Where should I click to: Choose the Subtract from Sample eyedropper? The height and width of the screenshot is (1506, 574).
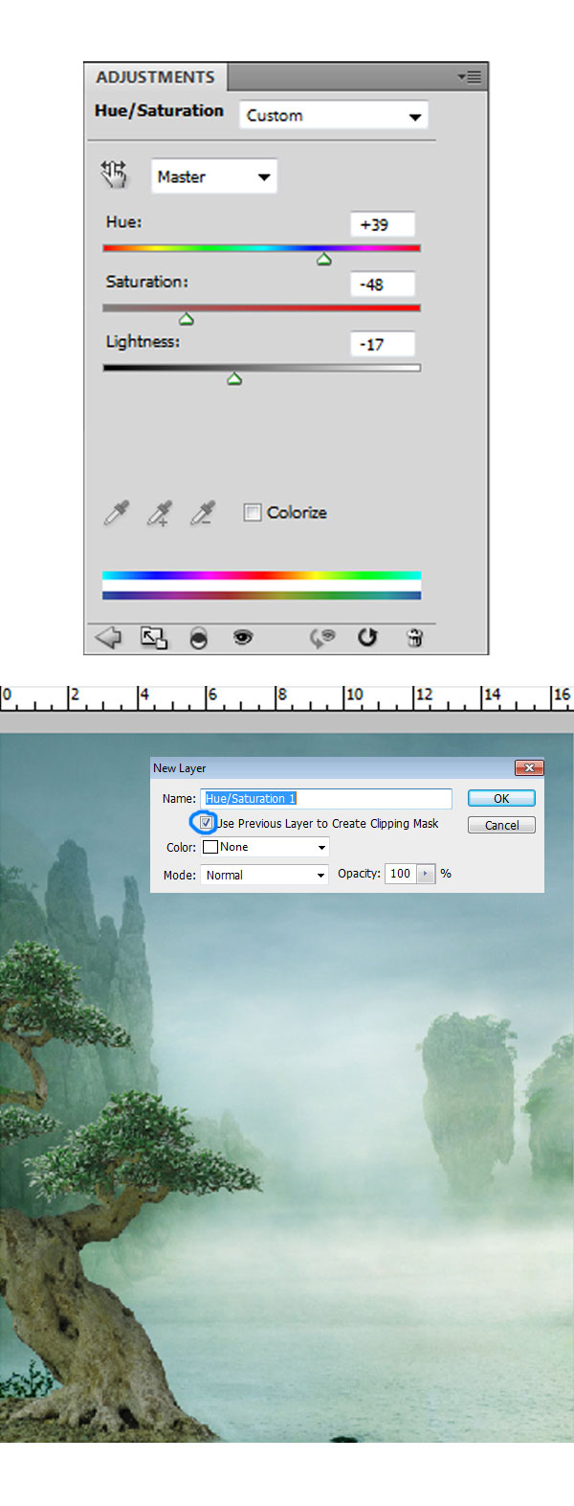[x=202, y=513]
